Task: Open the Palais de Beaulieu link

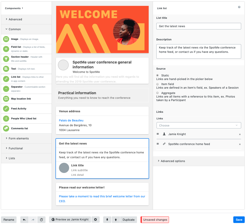Action: [x=71, y=120]
